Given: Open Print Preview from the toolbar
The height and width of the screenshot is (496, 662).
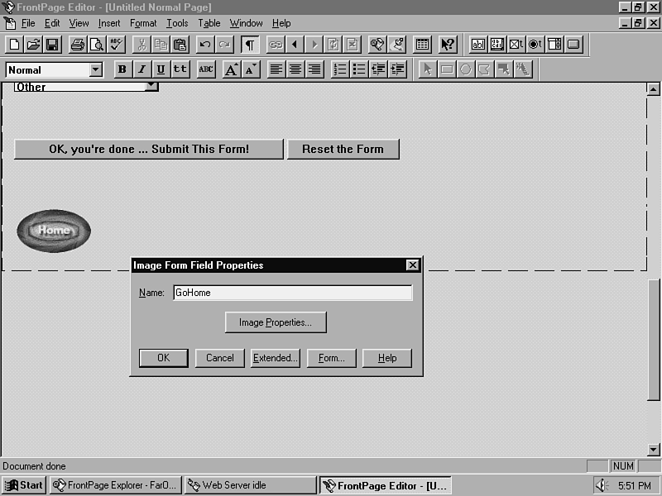Looking at the screenshot, I should [97, 45].
